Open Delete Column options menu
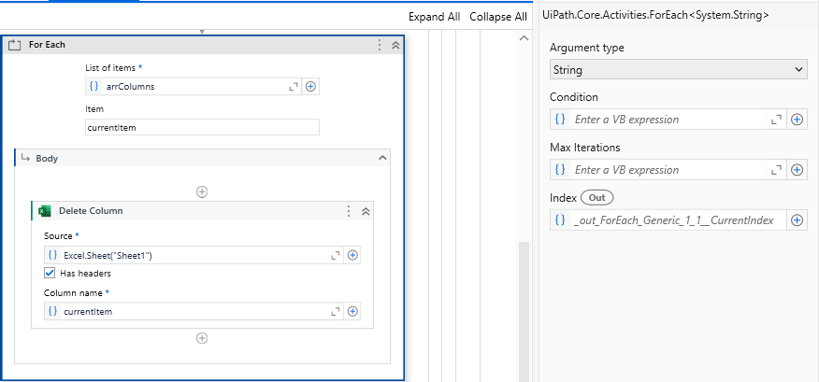Viewport: 819px width, 382px height. (349, 211)
